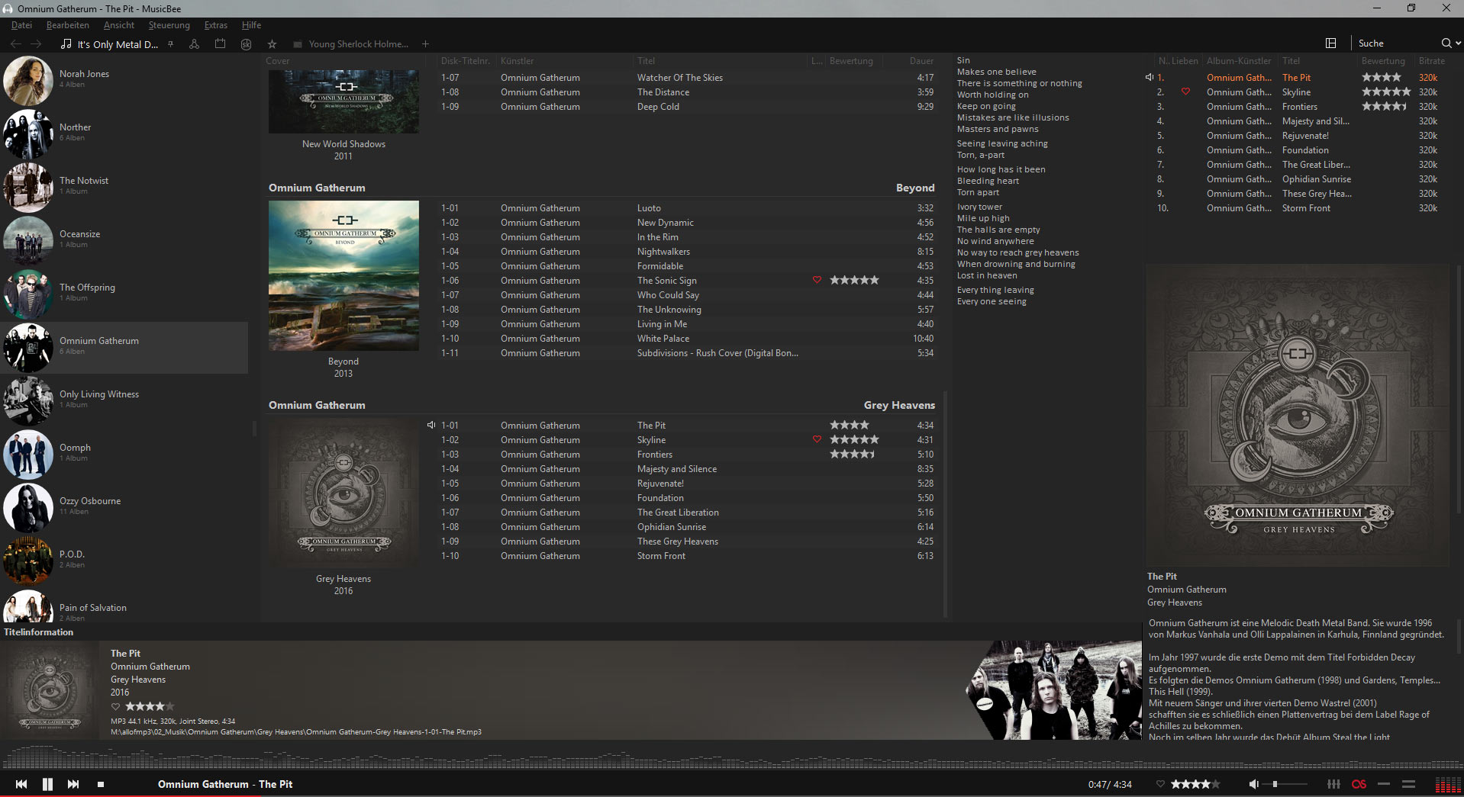Click the Titelinformation panel header
Viewport: 1464px width, 797px height.
39,632
